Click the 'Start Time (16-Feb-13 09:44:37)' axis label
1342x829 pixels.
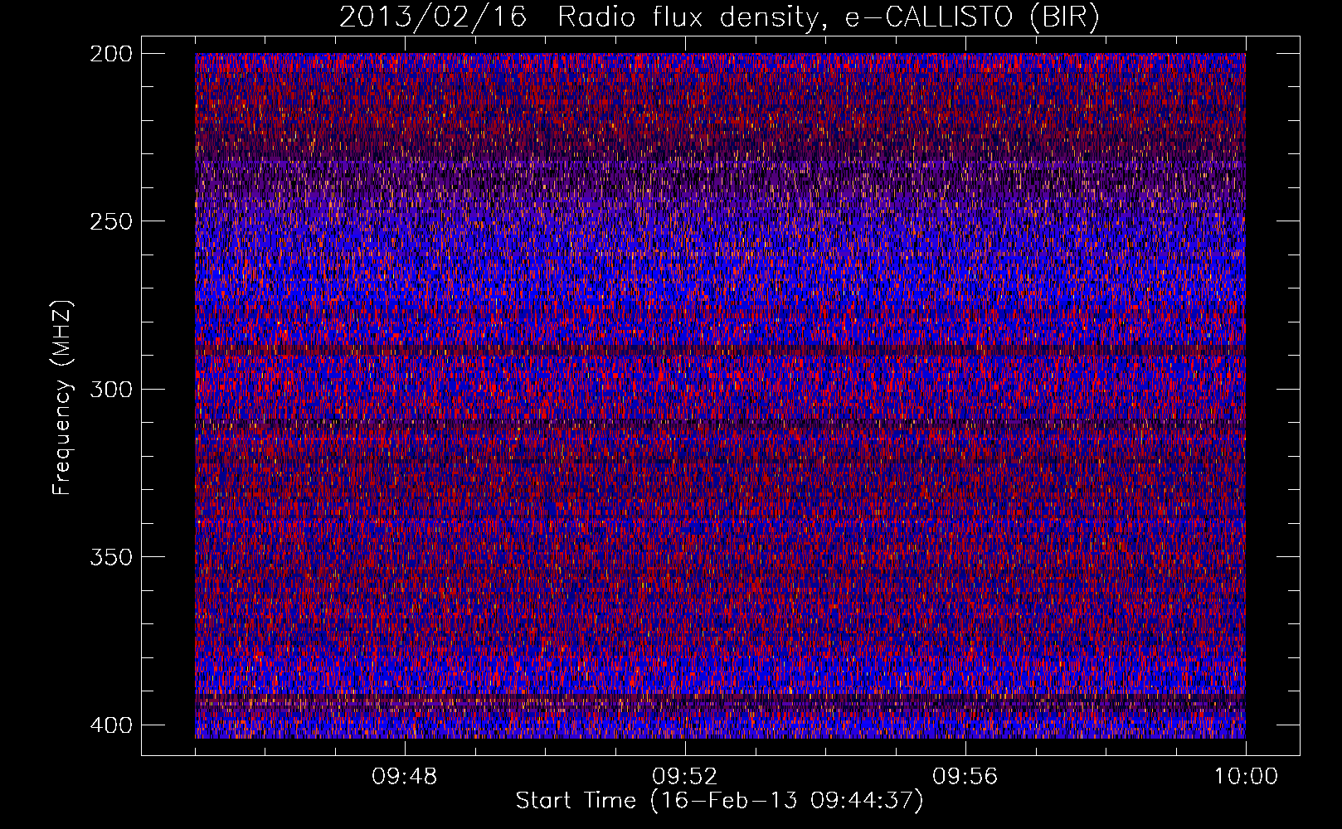point(719,801)
